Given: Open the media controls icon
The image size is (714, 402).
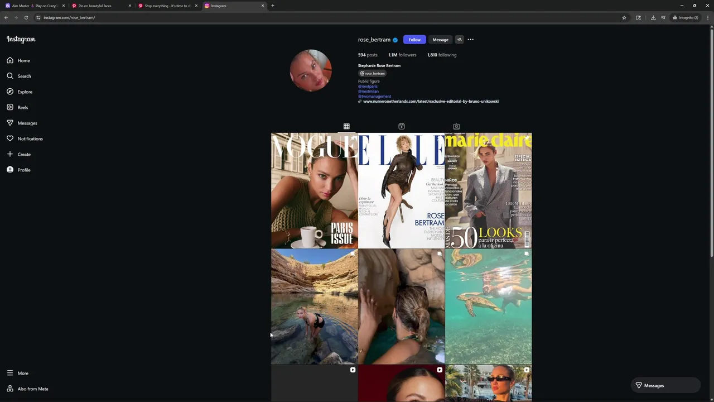Looking at the screenshot, I should coord(663,17).
